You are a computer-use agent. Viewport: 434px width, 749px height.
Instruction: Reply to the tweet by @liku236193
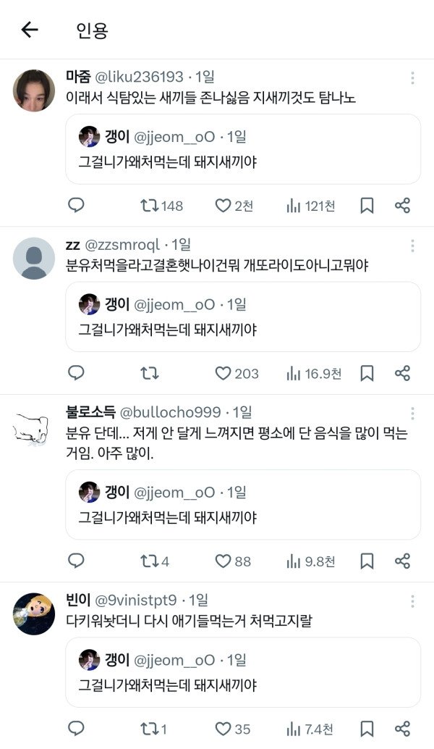(x=76, y=206)
